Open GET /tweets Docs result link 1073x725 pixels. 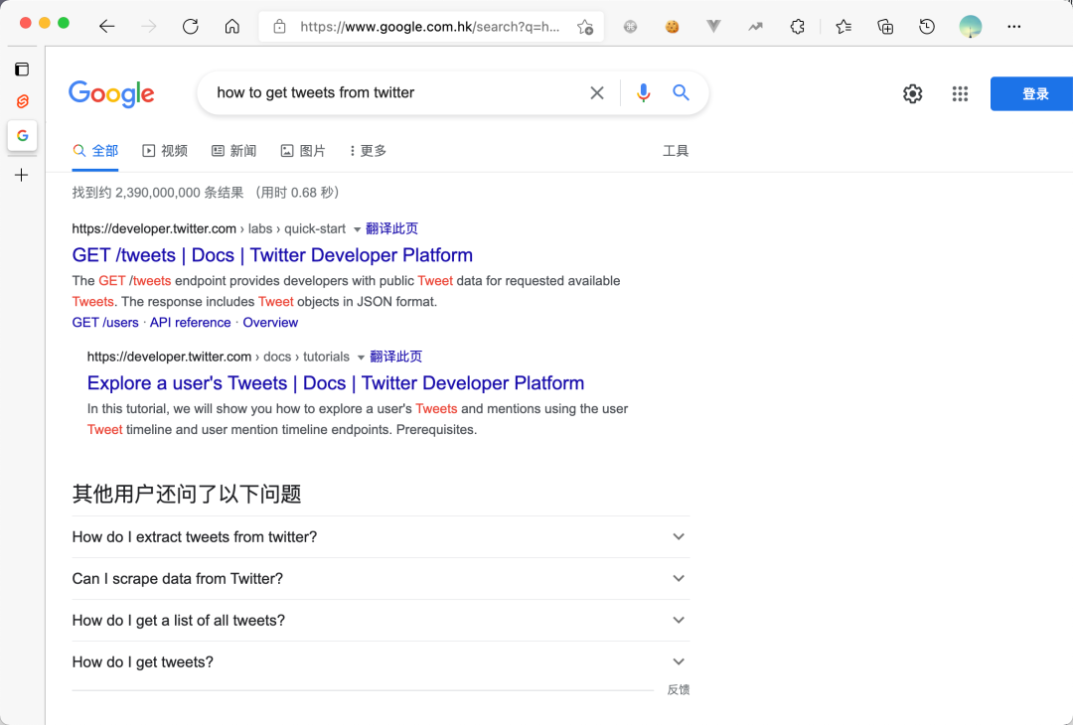272,255
